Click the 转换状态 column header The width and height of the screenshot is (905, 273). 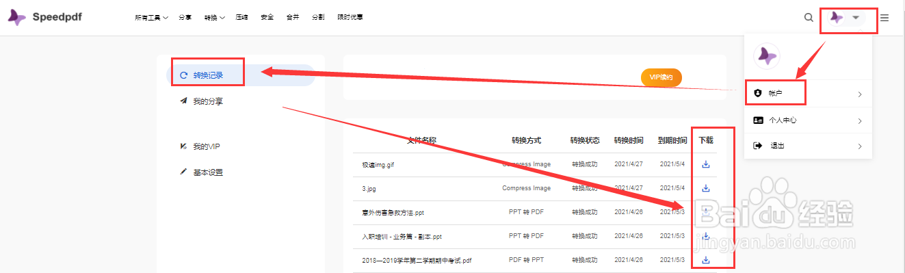(x=585, y=140)
